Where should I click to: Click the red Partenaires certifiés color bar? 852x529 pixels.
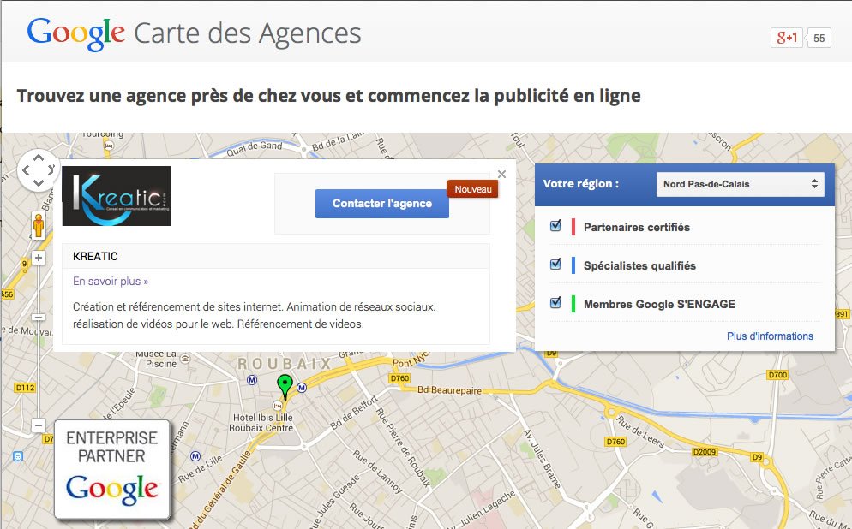(x=573, y=227)
